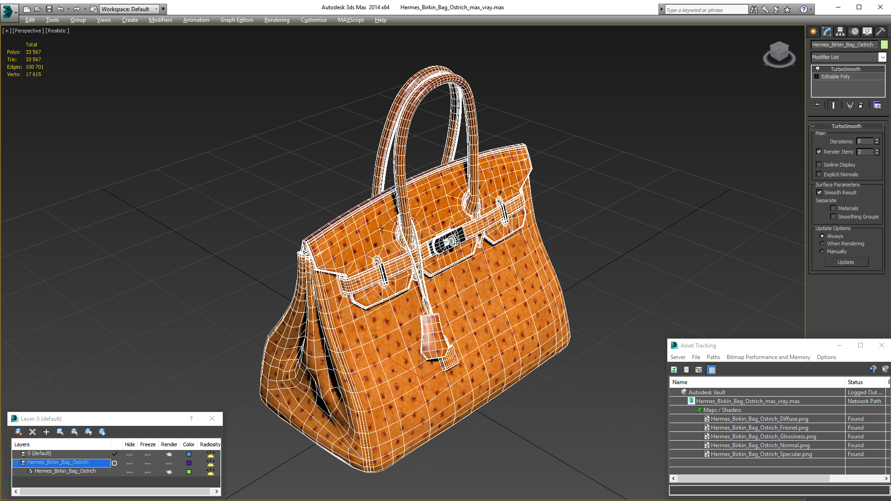Select Always update option
The width and height of the screenshot is (891, 501).
[822, 236]
